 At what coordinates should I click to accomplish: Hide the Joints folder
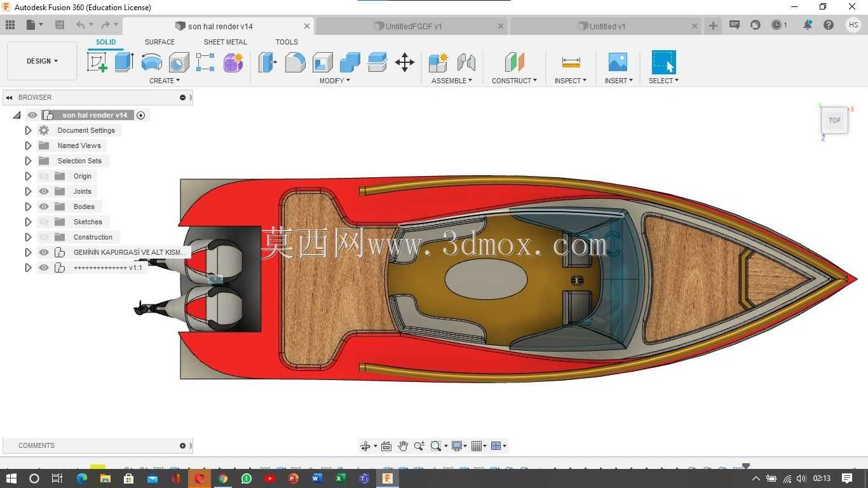click(44, 191)
